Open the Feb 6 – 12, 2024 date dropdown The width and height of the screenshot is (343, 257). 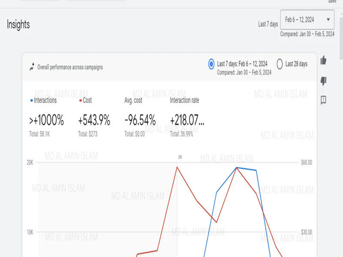click(307, 20)
